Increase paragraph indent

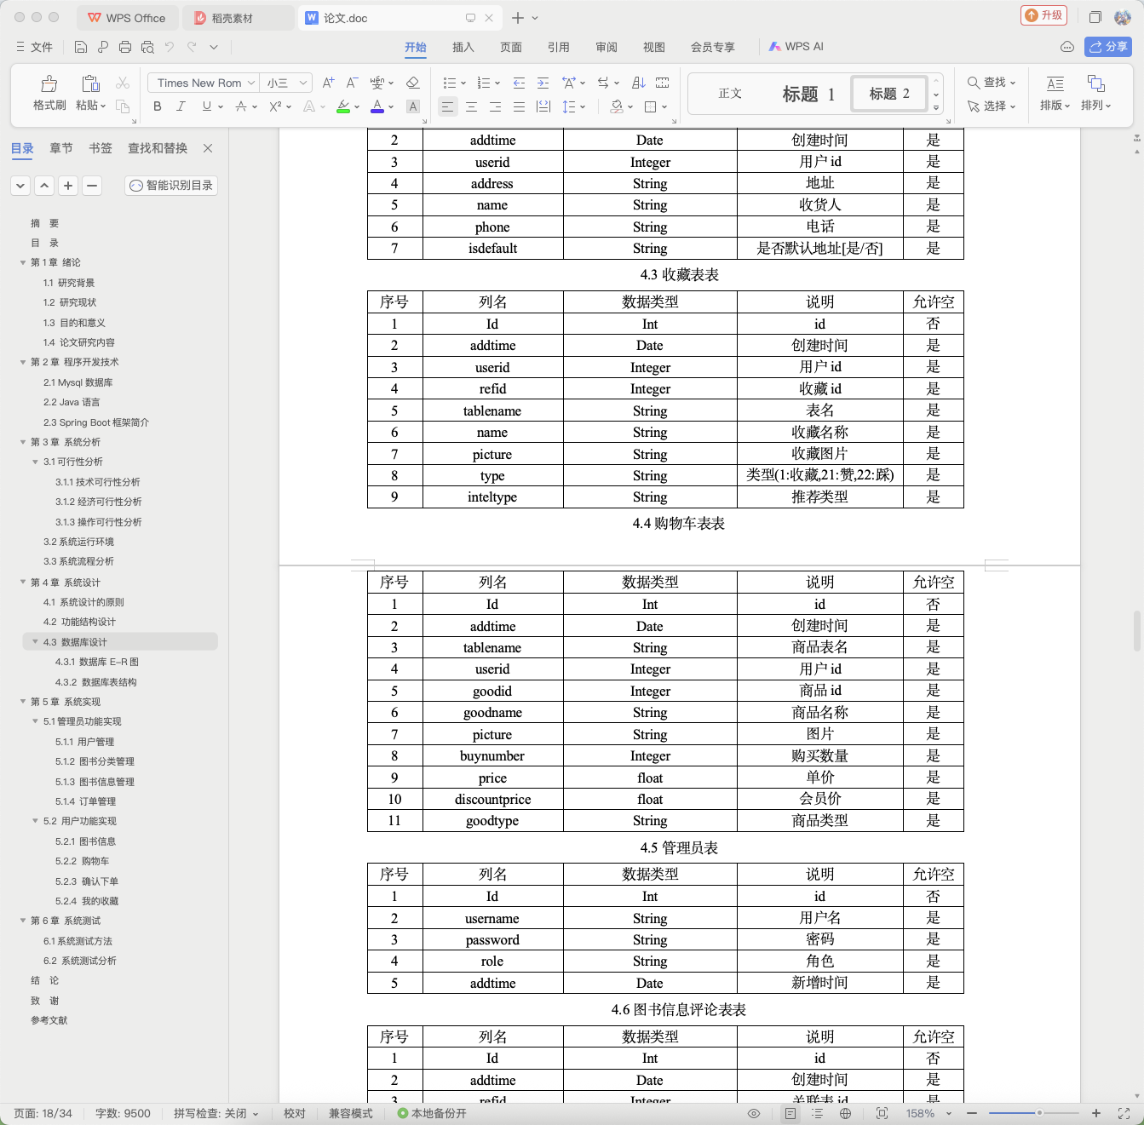click(x=543, y=83)
